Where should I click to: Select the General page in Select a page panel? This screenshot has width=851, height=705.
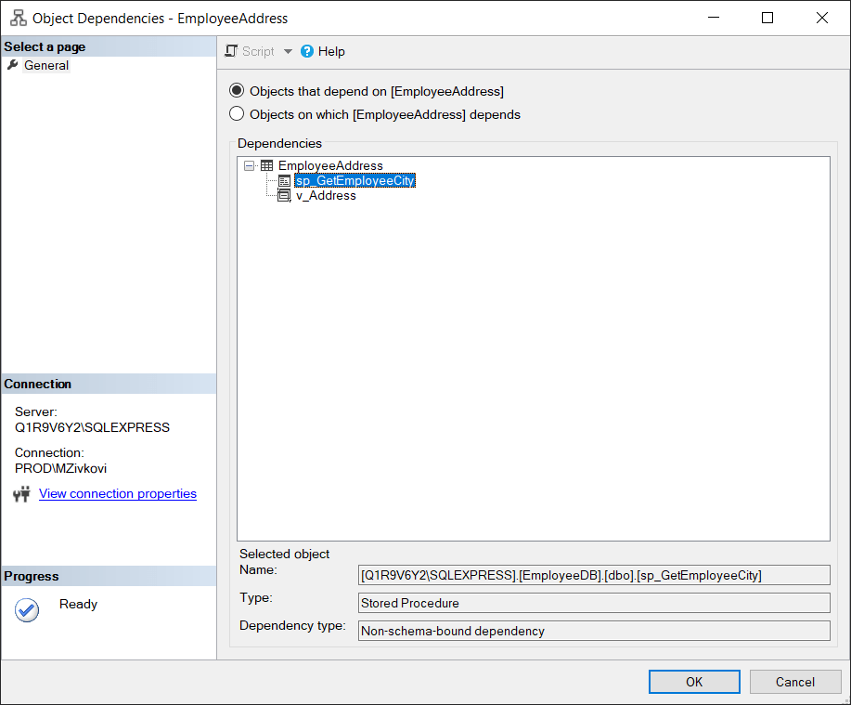pos(45,65)
